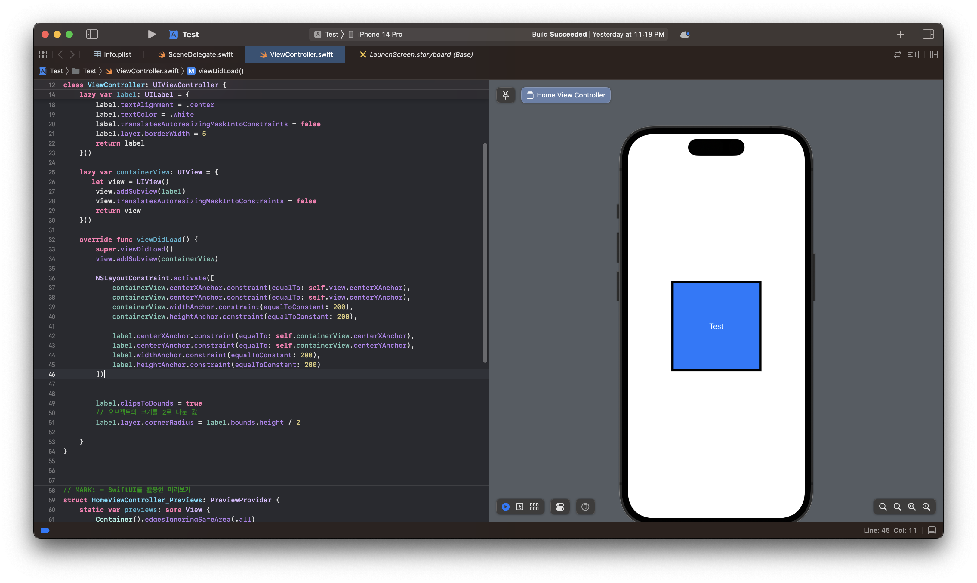Expand ViewController.swift breadcrumb menu
Image resolution: width=977 pixels, height=583 pixels.
pyautogui.click(x=147, y=71)
